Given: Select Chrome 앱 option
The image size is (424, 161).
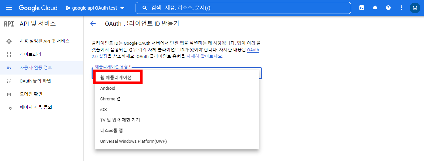Looking at the screenshot, I should click(x=177, y=99).
